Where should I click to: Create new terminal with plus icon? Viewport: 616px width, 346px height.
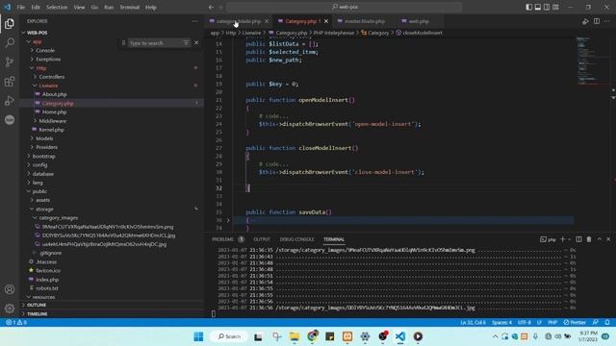562,239
